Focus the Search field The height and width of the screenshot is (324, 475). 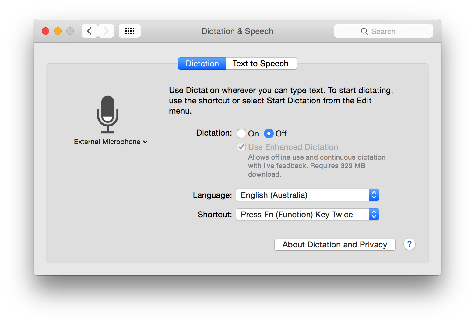(384, 31)
